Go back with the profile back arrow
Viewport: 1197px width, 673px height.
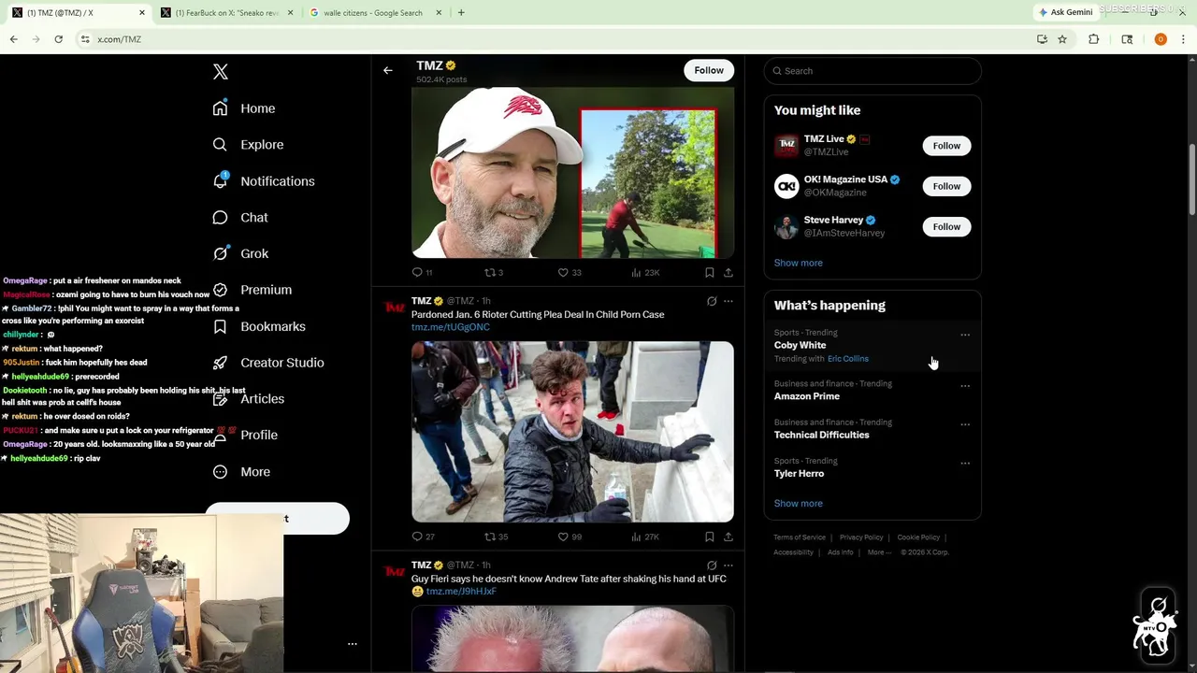pos(388,70)
